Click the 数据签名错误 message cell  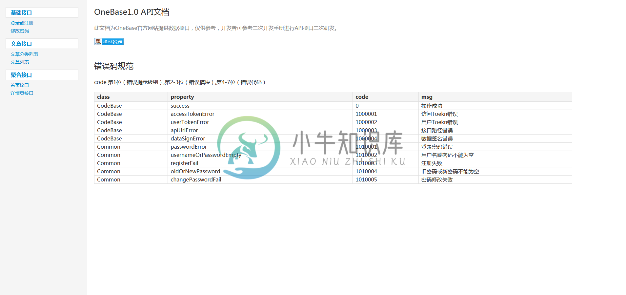tap(495, 138)
